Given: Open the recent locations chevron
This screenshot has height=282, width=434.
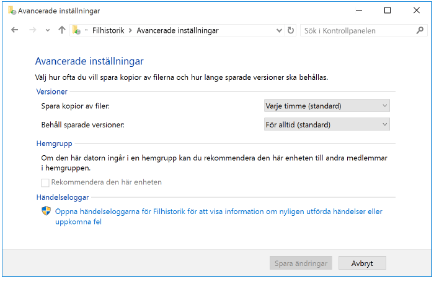Looking at the screenshot, I should pyautogui.click(x=48, y=30).
